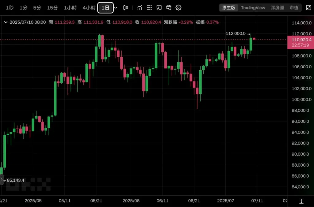The height and width of the screenshot is (207, 314).
Task: Click the list-style icon in the chart toolbar
Action: (149, 8)
